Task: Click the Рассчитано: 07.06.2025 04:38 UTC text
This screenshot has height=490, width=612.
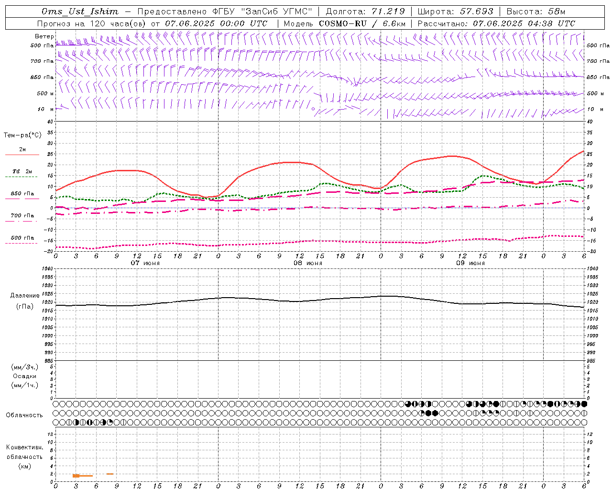Action: coord(496,23)
